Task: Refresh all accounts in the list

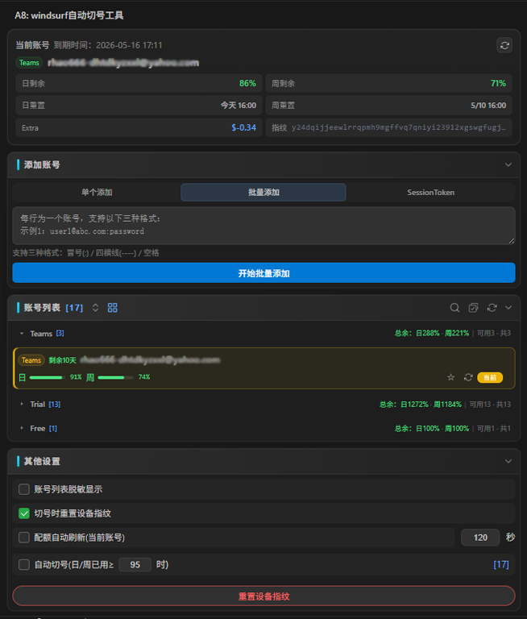Action: [x=492, y=308]
